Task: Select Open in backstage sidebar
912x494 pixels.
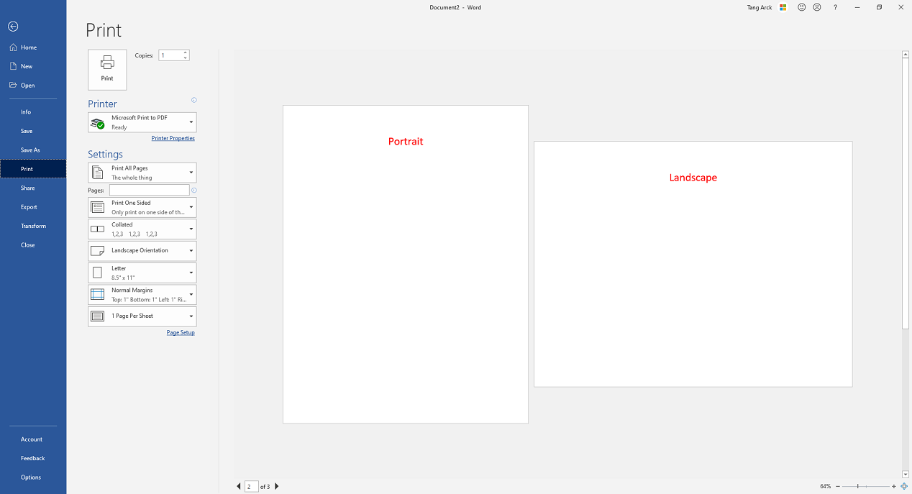Action: (33, 86)
